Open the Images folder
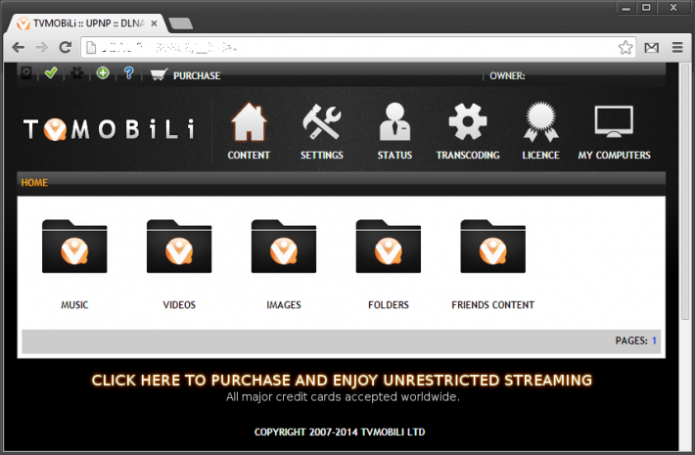The image size is (695, 455). pyautogui.click(x=284, y=247)
